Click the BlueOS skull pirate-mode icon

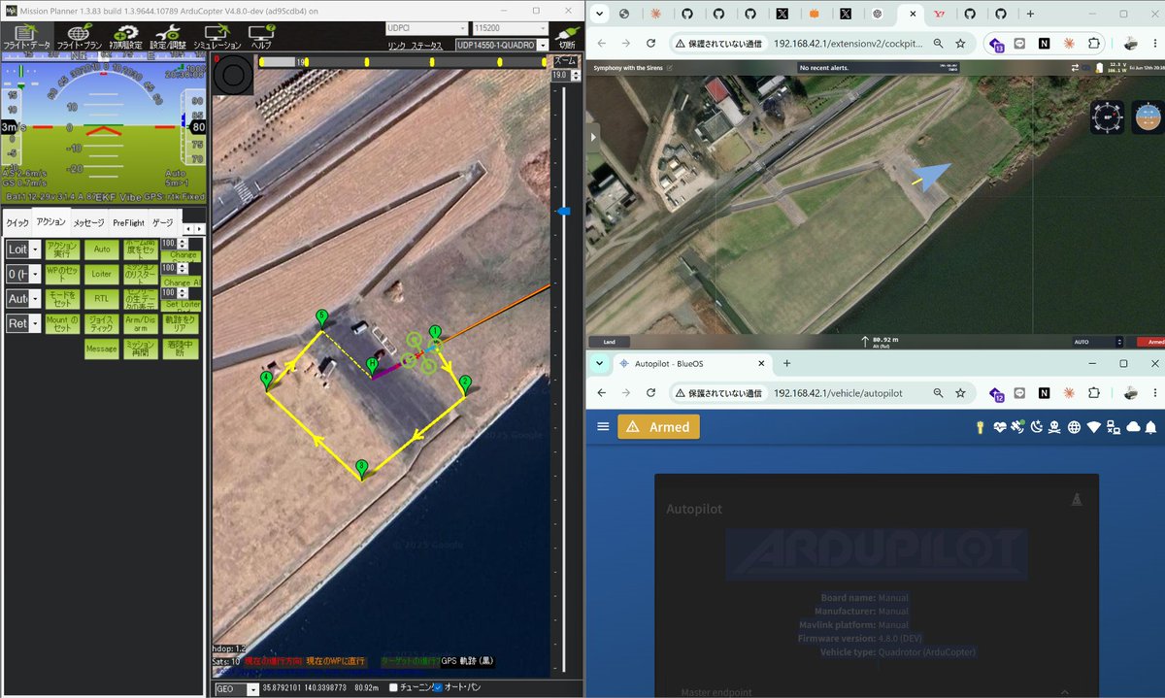coord(1054,427)
